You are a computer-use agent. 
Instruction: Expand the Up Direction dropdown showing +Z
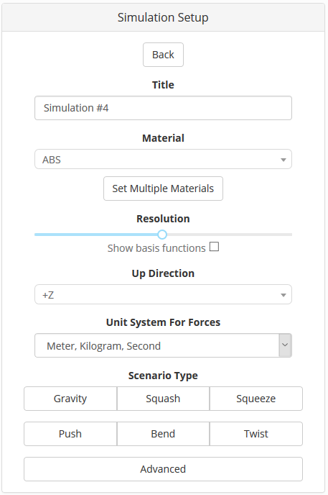pyautogui.click(x=163, y=294)
